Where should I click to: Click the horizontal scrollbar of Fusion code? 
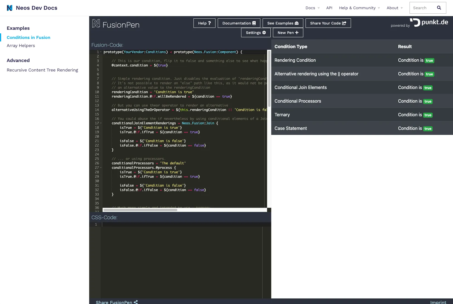pyautogui.click(x=140, y=210)
